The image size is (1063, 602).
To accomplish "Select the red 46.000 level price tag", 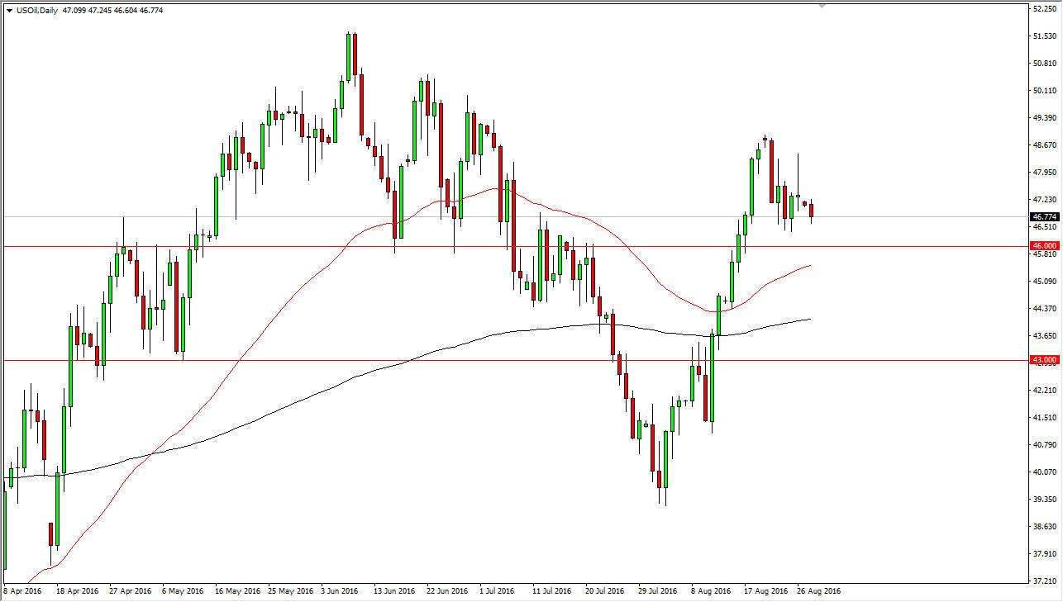I will click(1045, 246).
